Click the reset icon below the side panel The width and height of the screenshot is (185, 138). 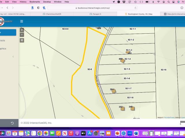(x=12, y=123)
